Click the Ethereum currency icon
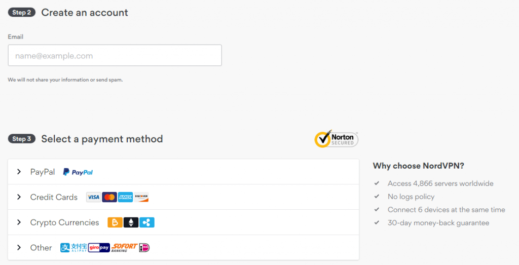Viewport: 519px width, 265px height. (131, 222)
